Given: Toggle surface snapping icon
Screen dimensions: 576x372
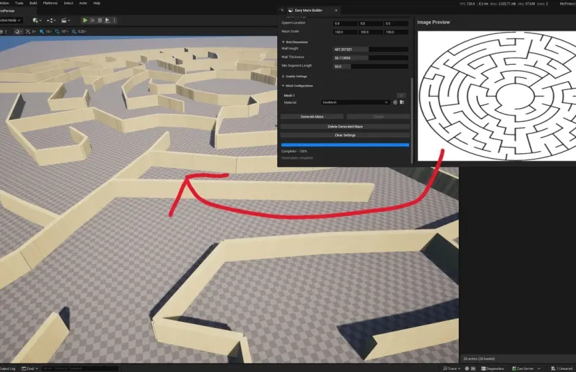Looking at the screenshot, I should pos(28,31).
